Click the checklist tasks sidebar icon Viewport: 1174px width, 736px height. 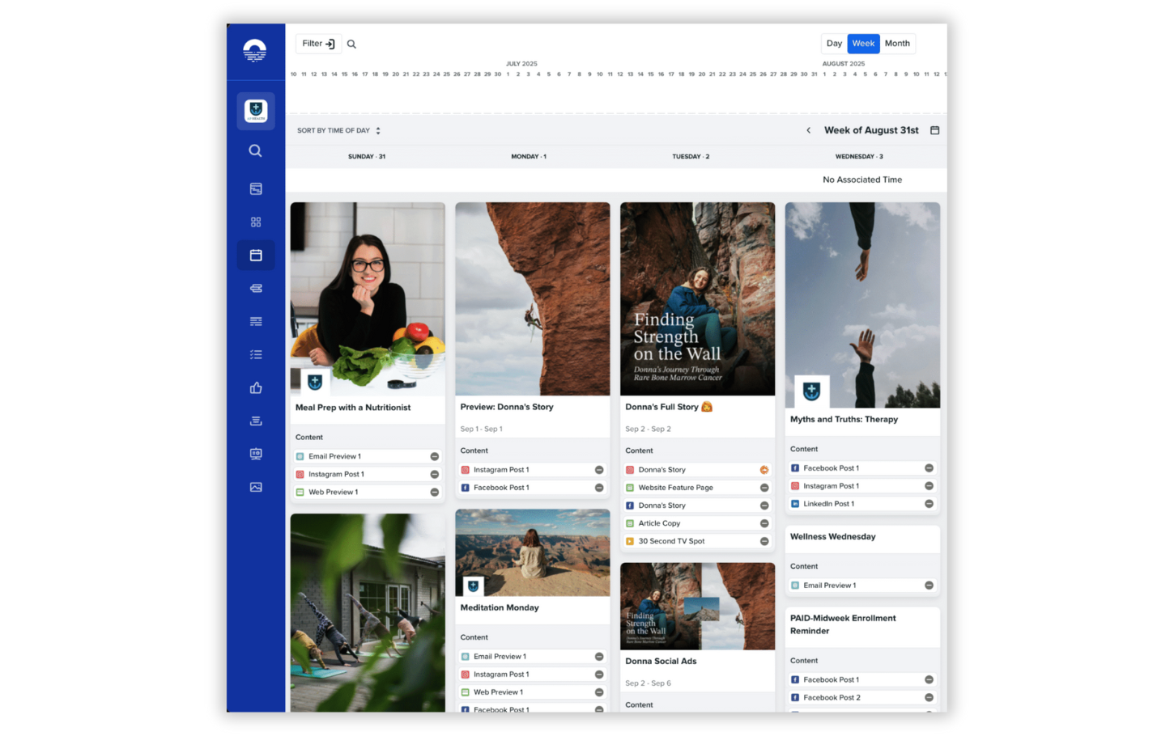tap(255, 355)
